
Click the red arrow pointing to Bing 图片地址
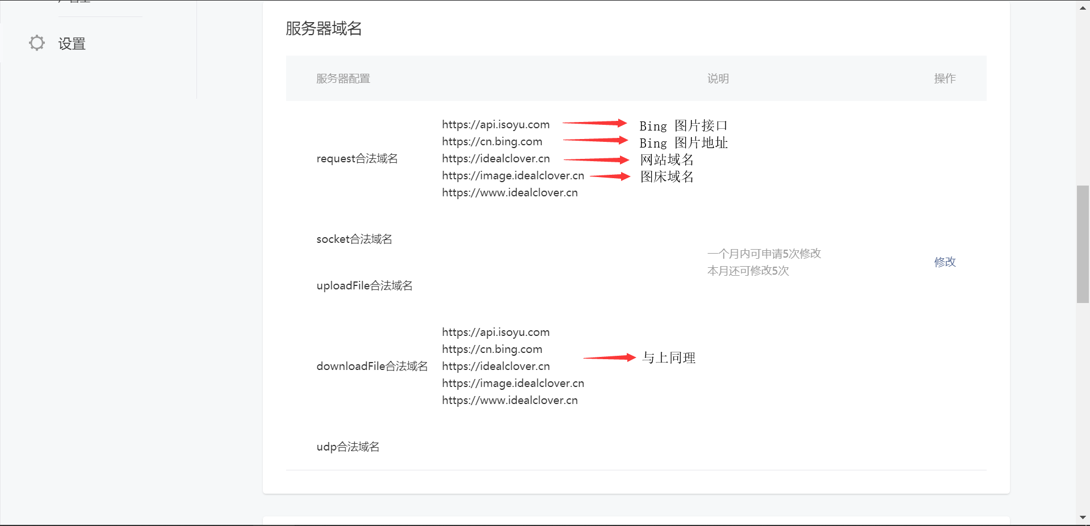click(x=595, y=140)
